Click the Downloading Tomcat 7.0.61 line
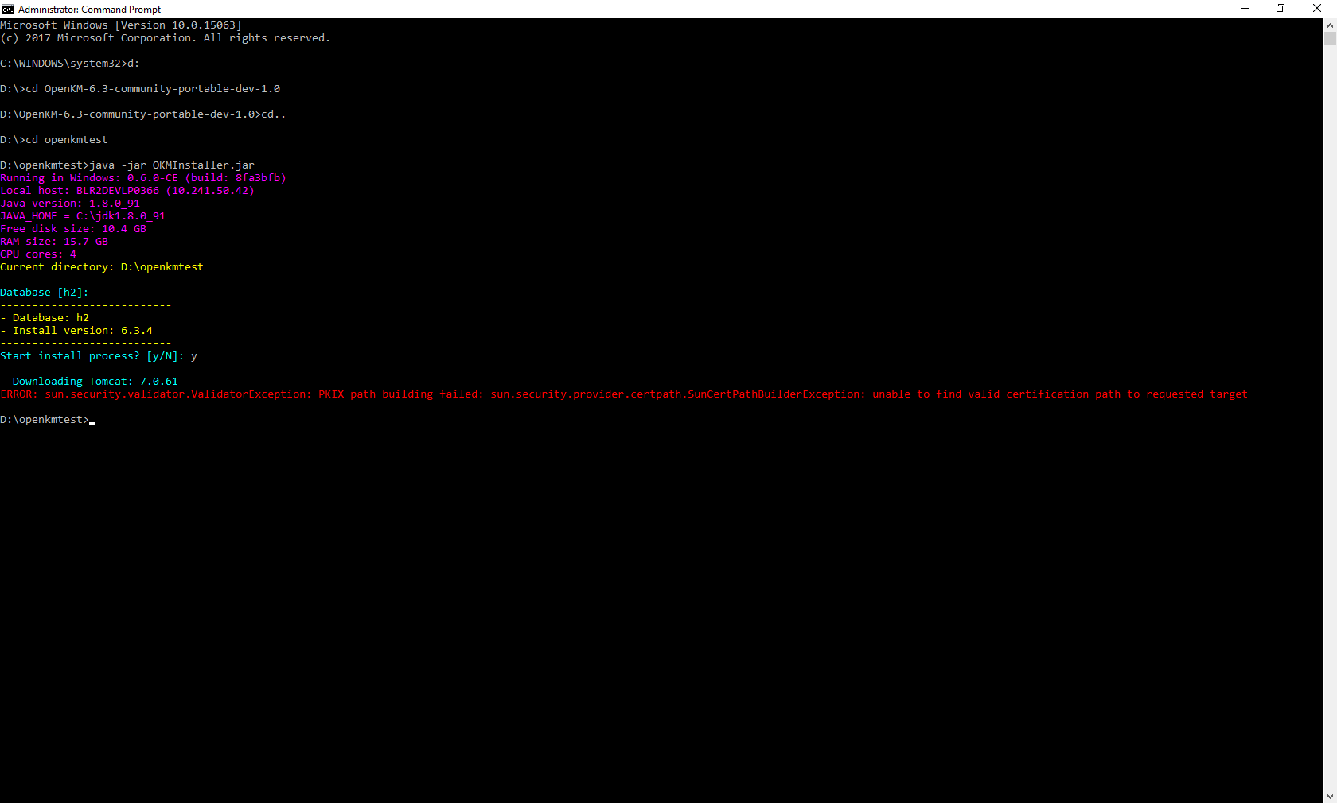This screenshot has height=803, width=1337. (x=88, y=381)
